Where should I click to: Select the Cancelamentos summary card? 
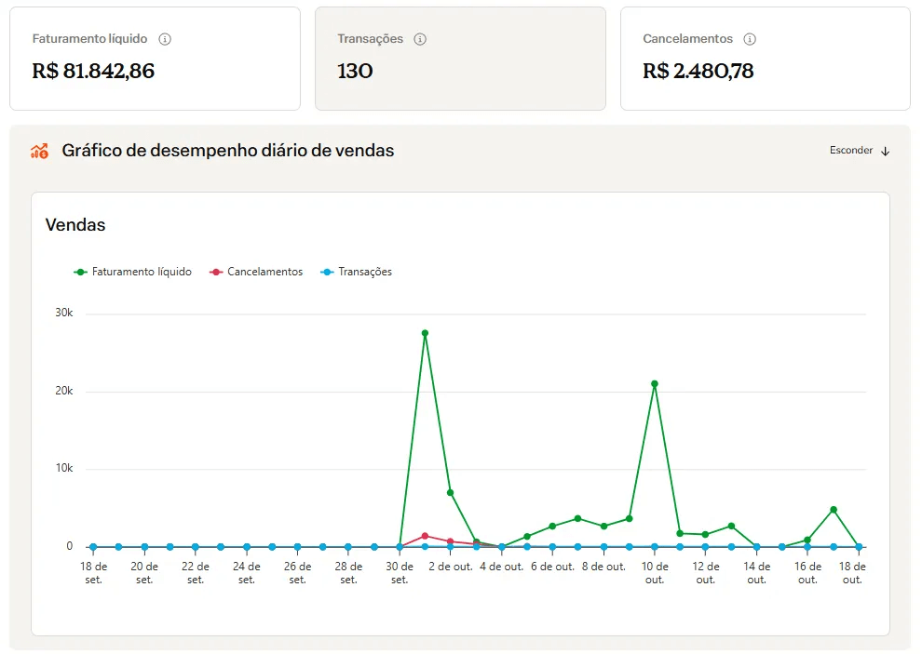(765, 59)
